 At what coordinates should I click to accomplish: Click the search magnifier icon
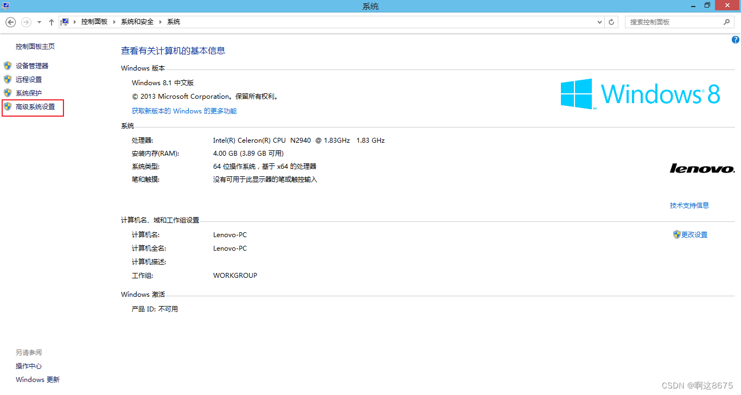coord(727,22)
